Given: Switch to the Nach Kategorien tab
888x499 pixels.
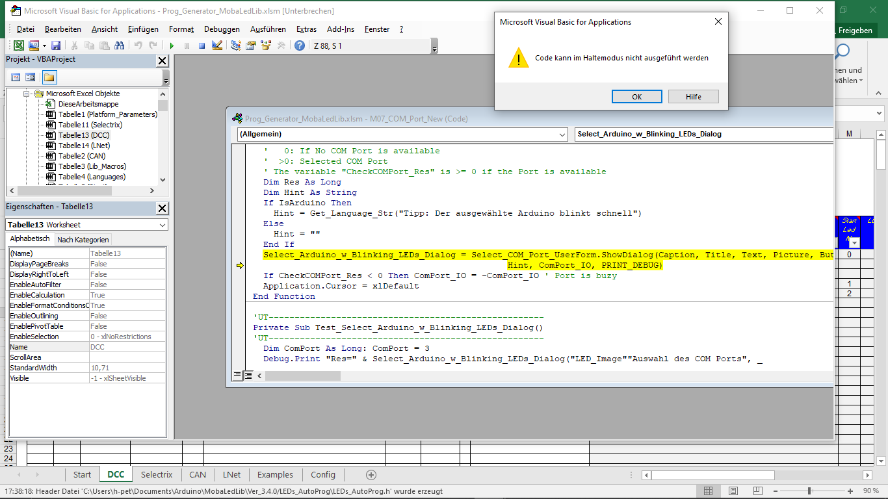Looking at the screenshot, I should click(x=83, y=240).
